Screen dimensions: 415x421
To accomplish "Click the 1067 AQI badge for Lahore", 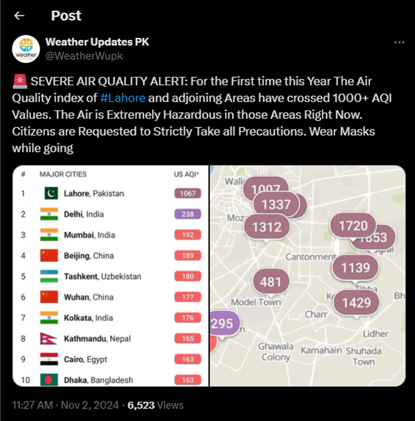I will pyautogui.click(x=188, y=194).
